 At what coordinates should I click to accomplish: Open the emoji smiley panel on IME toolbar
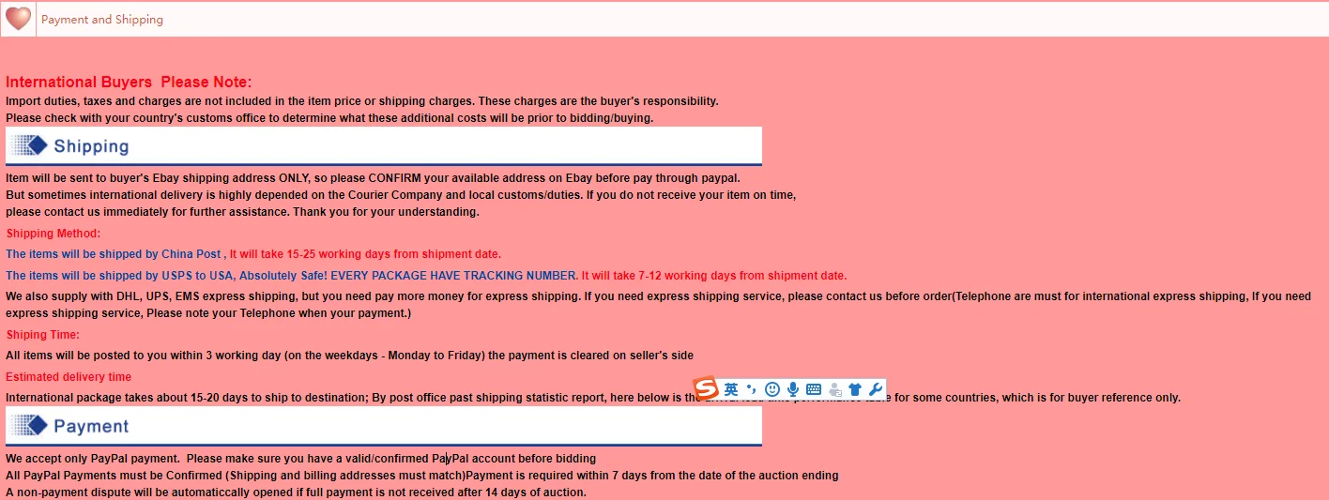772,388
